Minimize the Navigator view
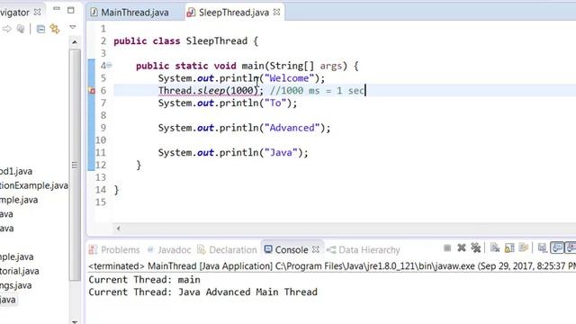This screenshot has width=576, height=324. click(x=56, y=9)
